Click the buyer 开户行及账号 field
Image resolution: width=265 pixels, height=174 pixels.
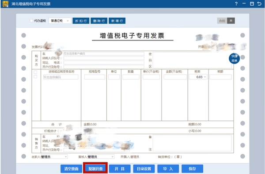pyautogui.click(x=104, y=67)
